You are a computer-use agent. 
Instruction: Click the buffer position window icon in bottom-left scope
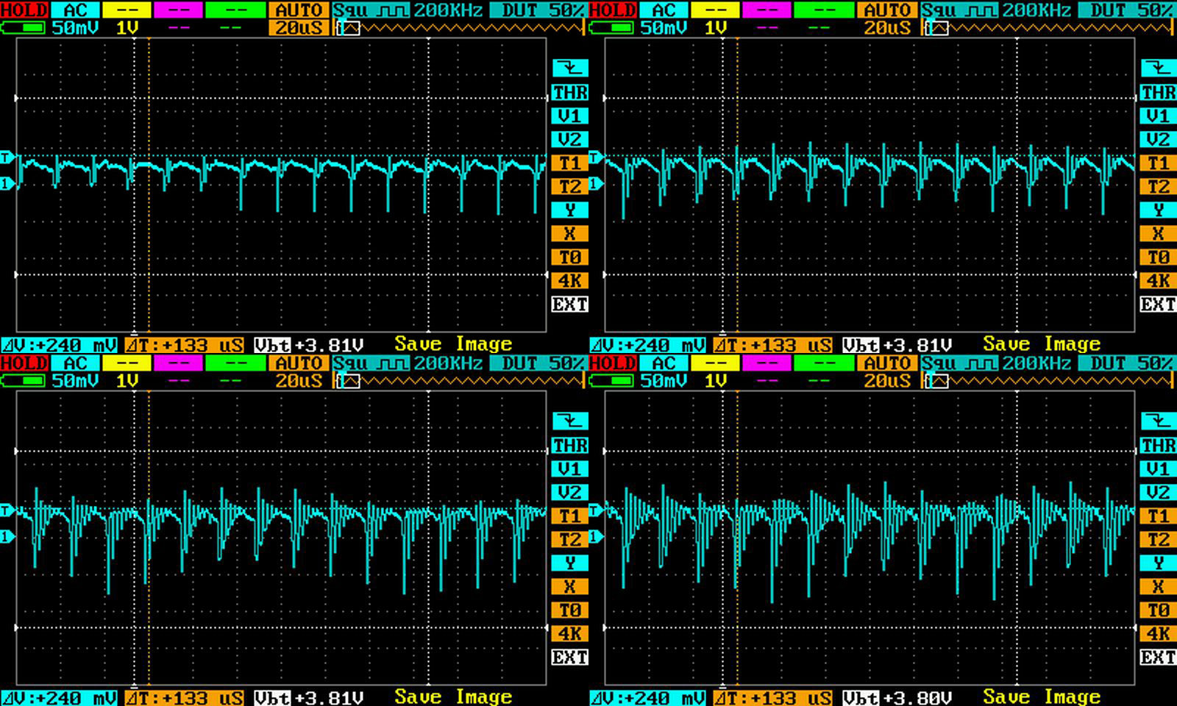[347, 381]
